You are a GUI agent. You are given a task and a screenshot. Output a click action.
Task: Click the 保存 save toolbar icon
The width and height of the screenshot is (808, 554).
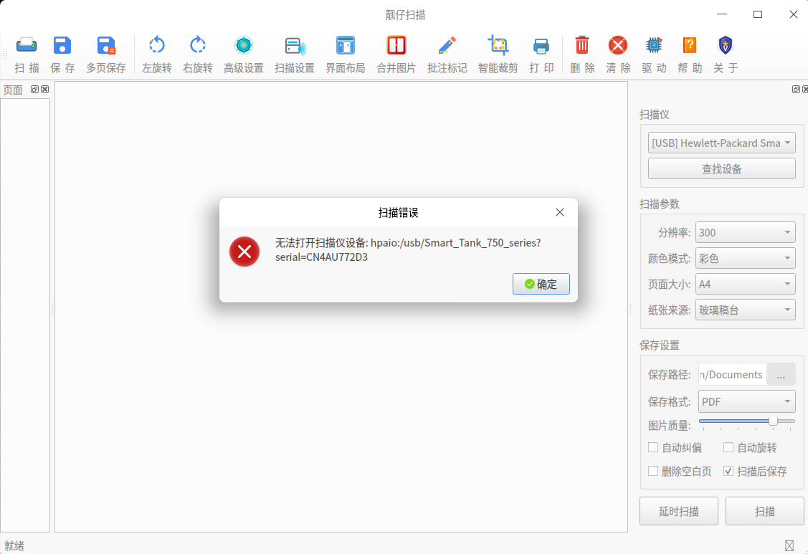[62, 45]
